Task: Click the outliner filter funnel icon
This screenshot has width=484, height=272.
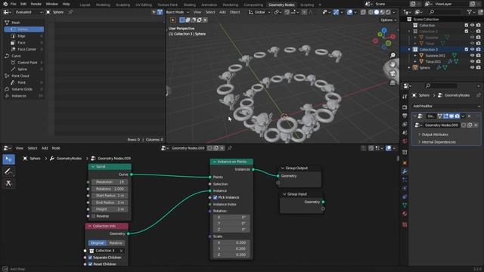Action: coord(470,12)
